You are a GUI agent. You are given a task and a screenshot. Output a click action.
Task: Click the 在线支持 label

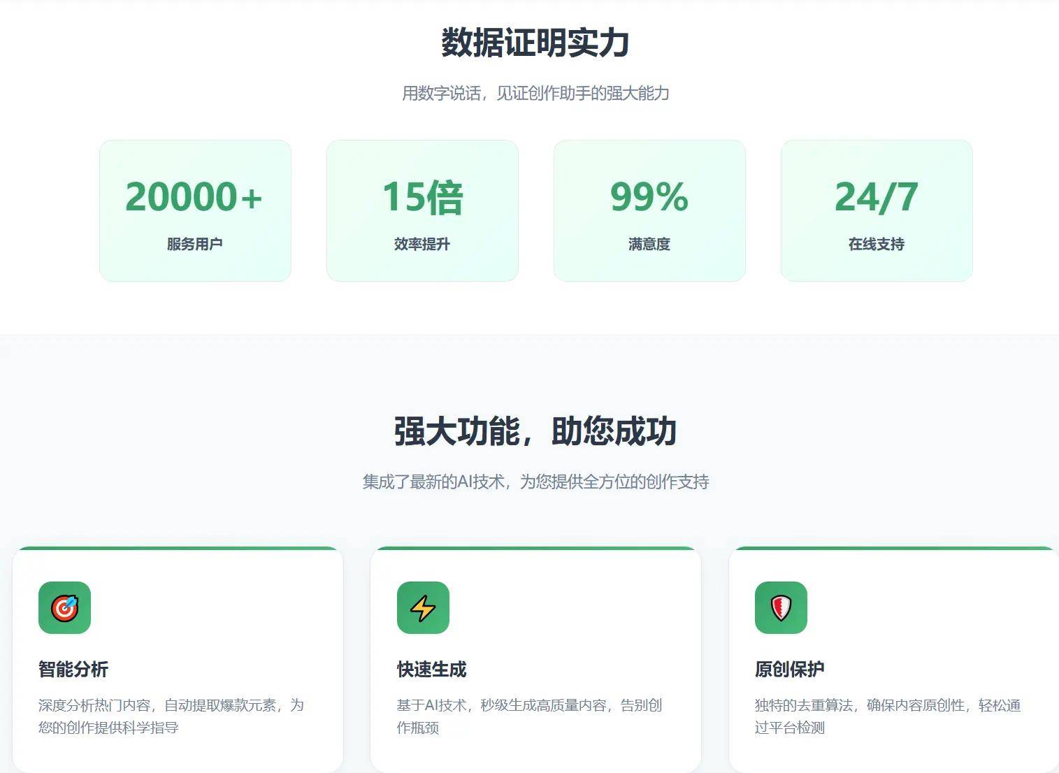point(876,244)
